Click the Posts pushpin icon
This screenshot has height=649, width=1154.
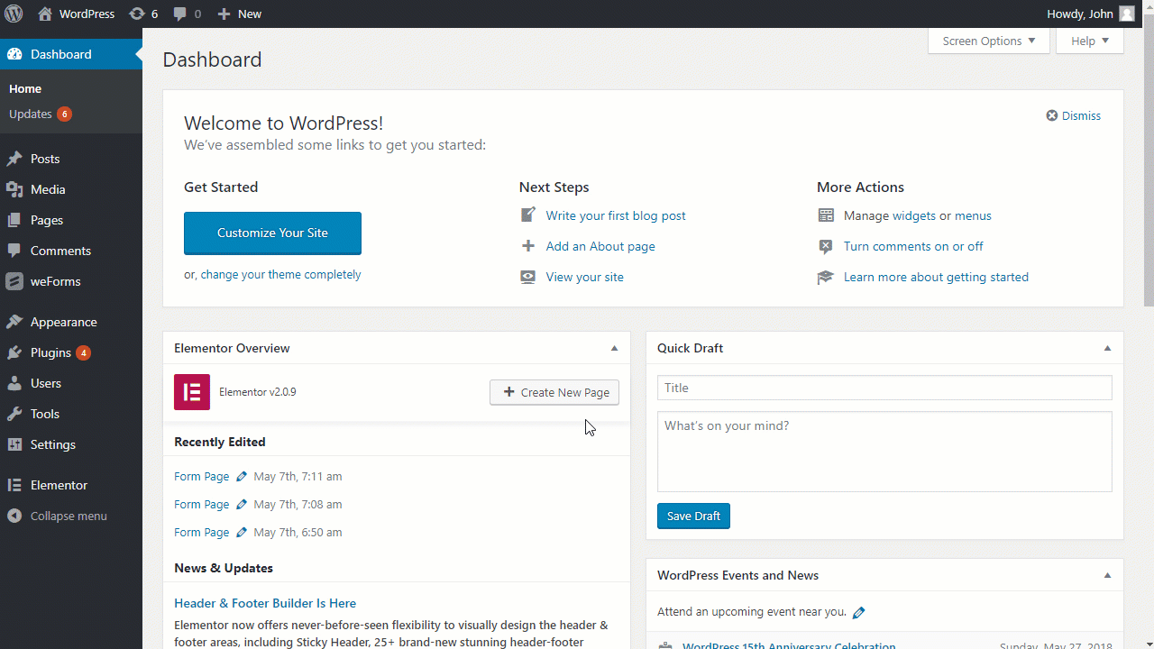[x=14, y=159]
